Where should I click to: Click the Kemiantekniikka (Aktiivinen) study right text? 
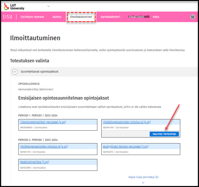point(36,89)
